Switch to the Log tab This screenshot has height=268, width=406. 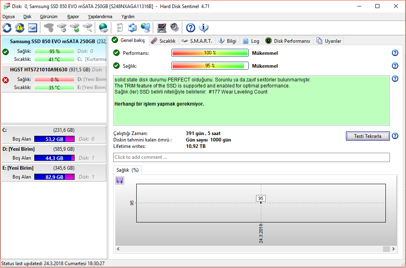[x=251, y=41]
